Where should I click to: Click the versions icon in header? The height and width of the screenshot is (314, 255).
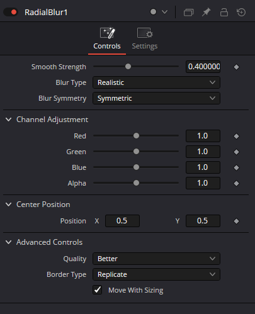[189, 12]
